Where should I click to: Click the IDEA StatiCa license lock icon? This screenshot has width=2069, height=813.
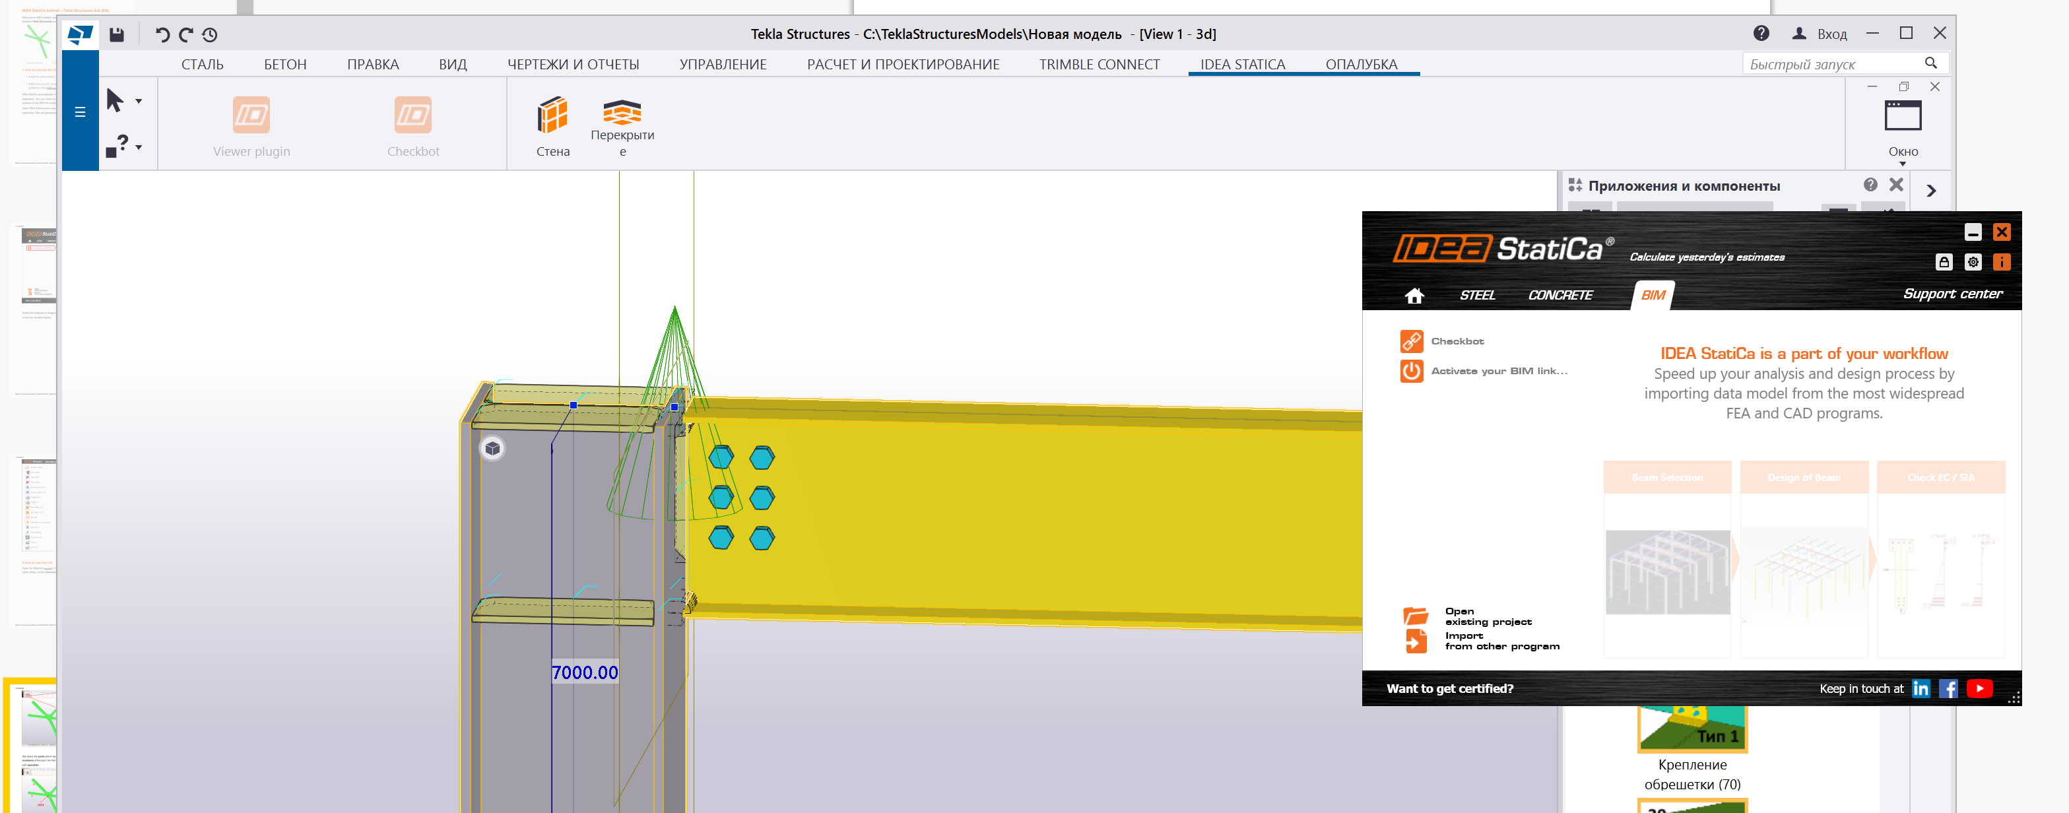point(1944,262)
